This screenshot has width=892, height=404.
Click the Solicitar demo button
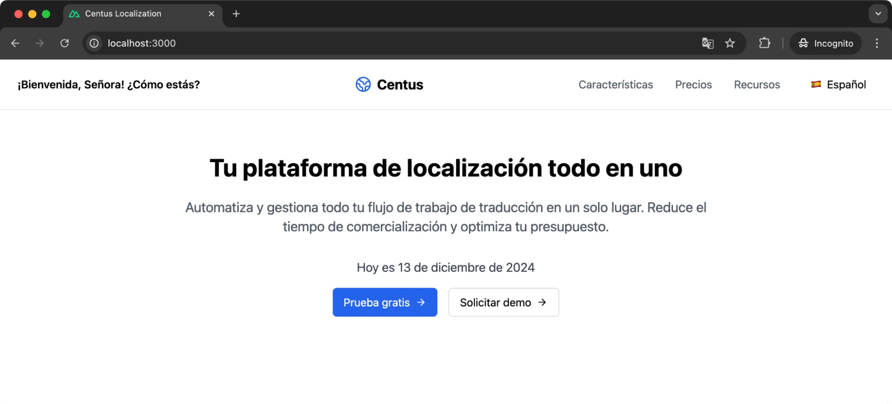[x=503, y=302]
